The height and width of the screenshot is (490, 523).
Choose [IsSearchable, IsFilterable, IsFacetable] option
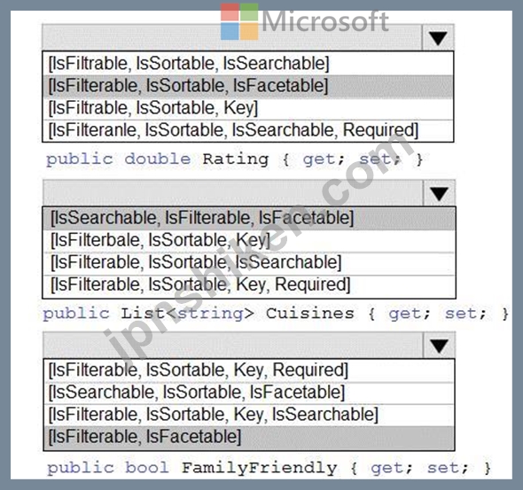click(249, 218)
